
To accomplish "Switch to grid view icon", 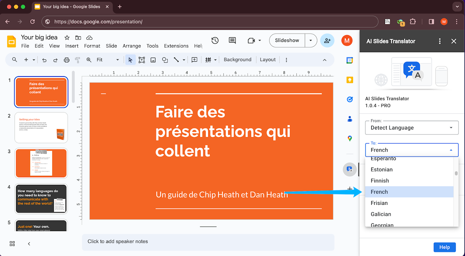I will tap(12, 244).
